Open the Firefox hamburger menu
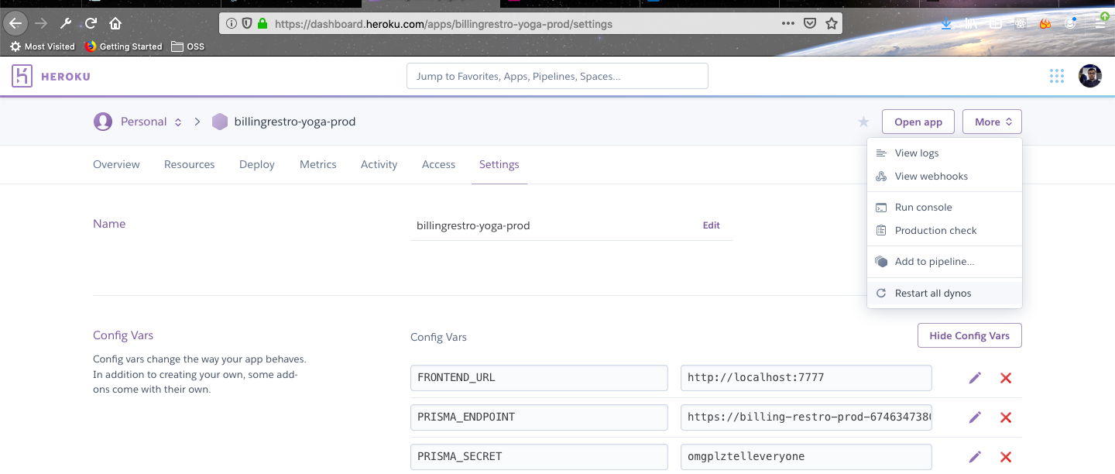This screenshot has height=474, width=1115. (x=1100, y=24)
